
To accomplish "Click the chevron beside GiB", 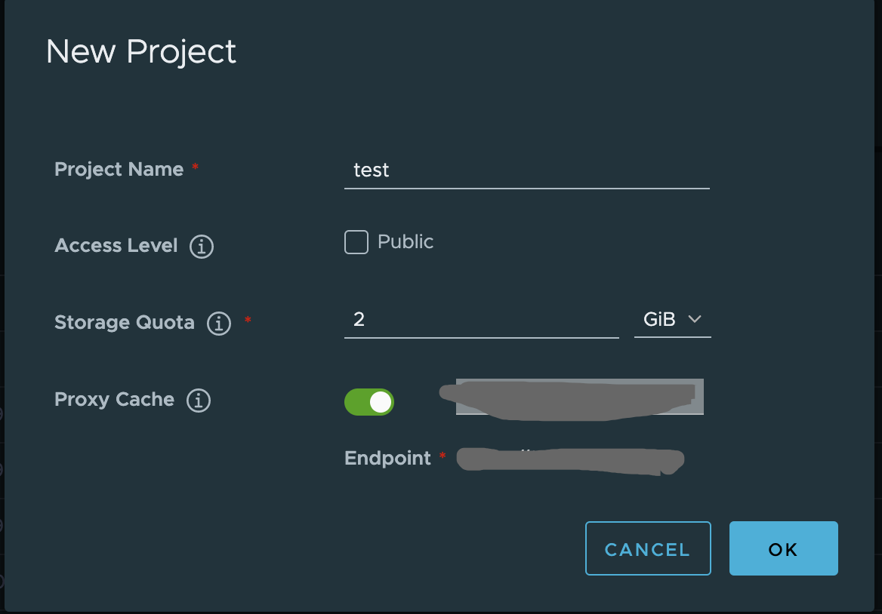I will pos(695,319).
